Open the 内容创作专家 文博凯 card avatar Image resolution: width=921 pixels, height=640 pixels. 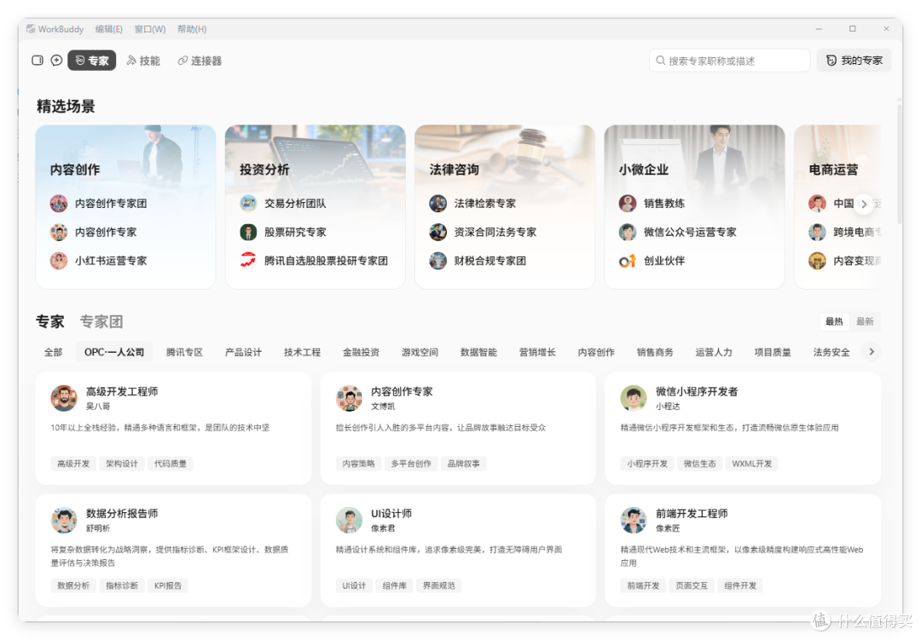pyautogui.click(x=349, y=398)
